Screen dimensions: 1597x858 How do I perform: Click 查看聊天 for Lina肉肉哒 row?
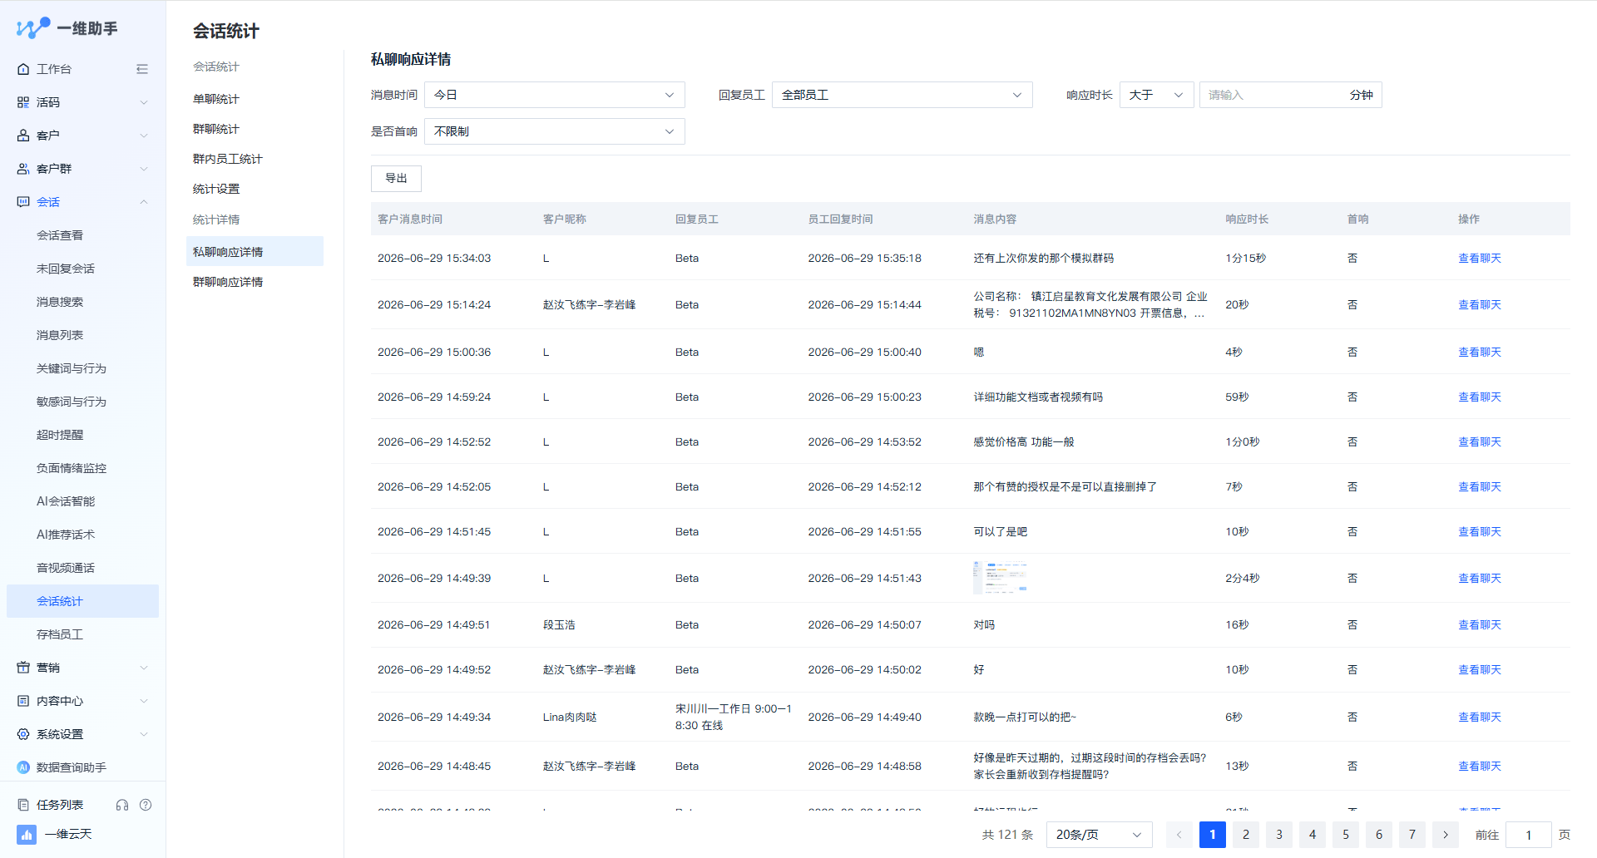pos(1480,717)
